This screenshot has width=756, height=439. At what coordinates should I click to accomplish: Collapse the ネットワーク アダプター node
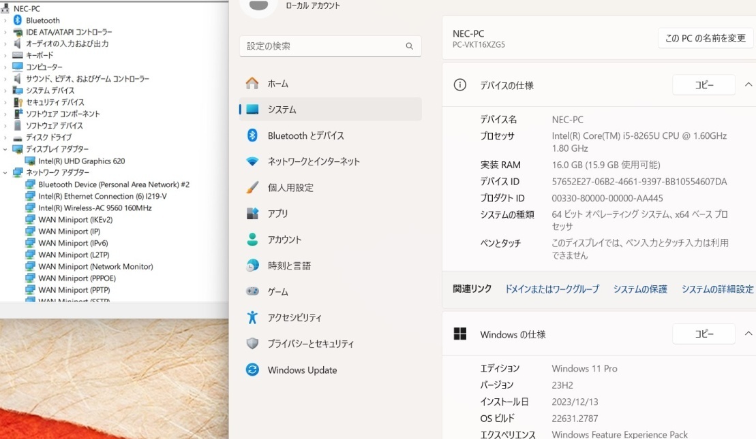click(x=5, y=172)
